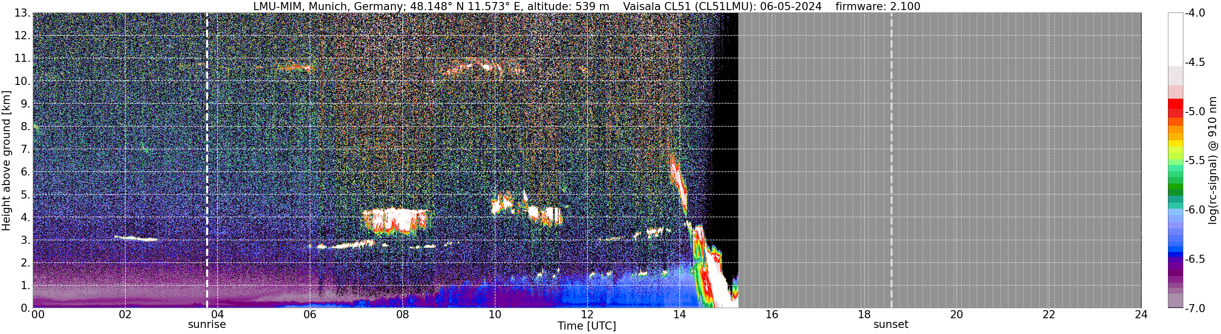Click the sunrise dashed vertical line marker

pyautogui.click(x=207, y=161)
